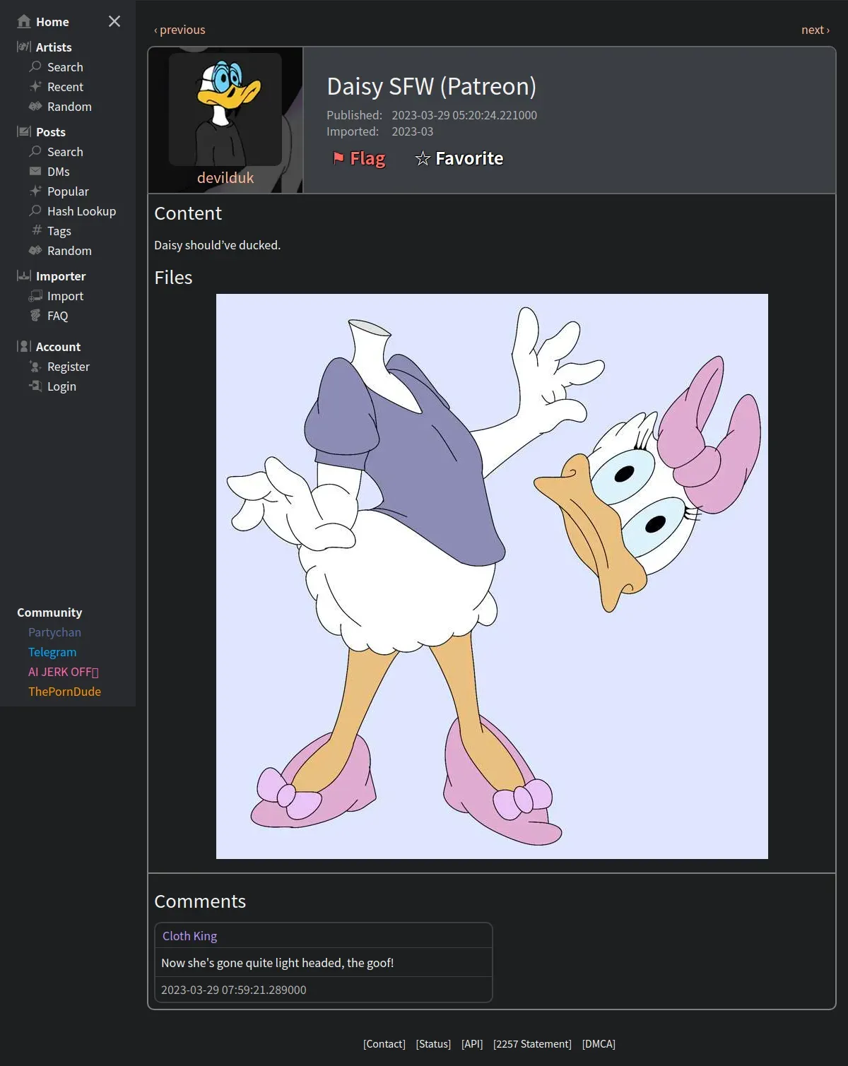The height and width of the screenshot is (1066, 848).
Task: Open Hash Lookup page
Action: click(81, 211)
